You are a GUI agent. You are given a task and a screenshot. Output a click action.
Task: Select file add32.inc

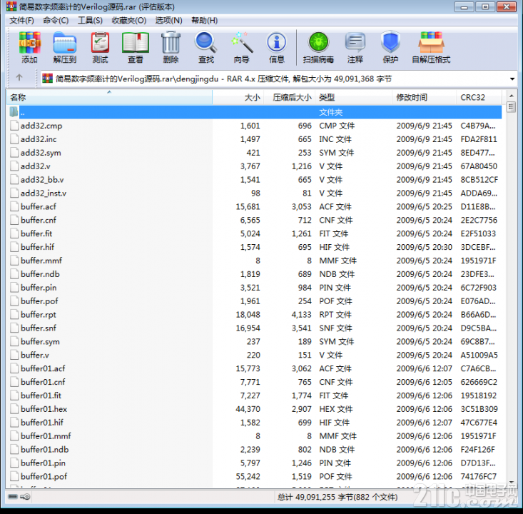coord(254,139)
